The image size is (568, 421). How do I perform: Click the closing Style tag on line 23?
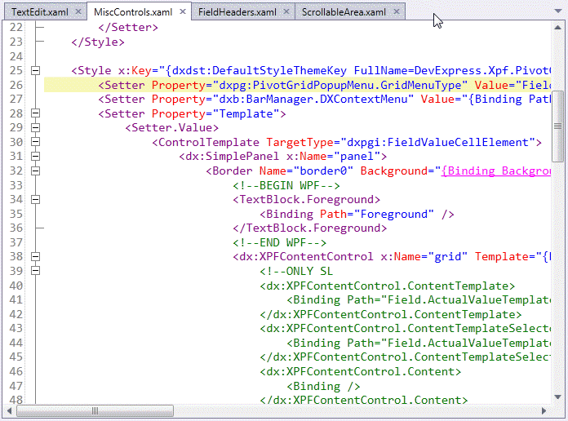click(x=98, y=42)
